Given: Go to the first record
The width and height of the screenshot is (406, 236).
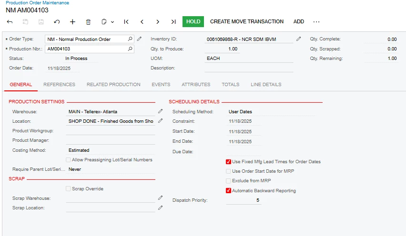Looking at the screenshot, I should pos(126,22).
